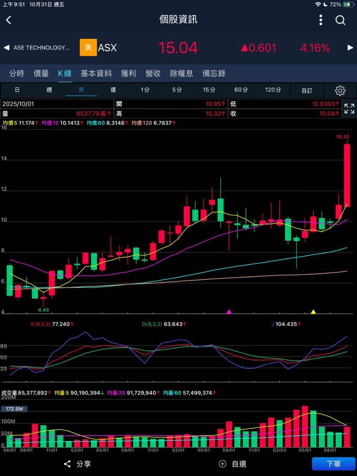Tap the 成交量 volume indicator label

[10, 393]
